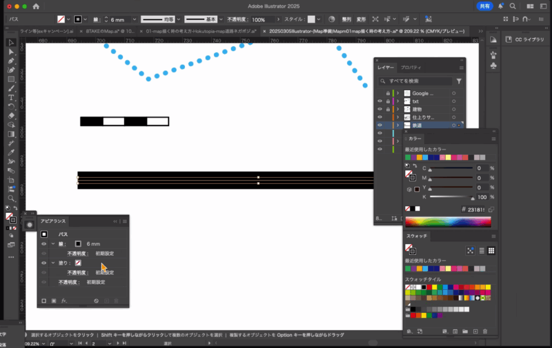Switch to the プロパティ tab
This screenshot has width=552, height=348.
pyautogui.click(x=411, y=67)
